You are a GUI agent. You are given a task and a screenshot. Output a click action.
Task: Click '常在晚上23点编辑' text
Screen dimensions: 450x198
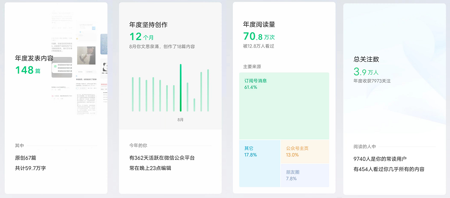pyautogui.click(x=150, y=168)
